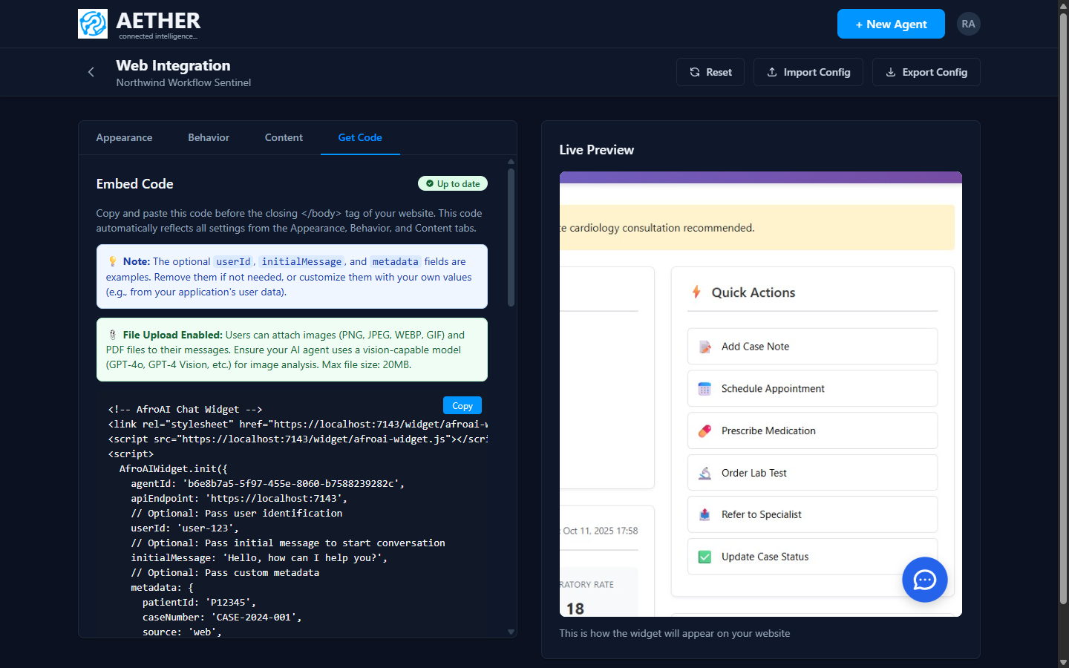Select the Get Code tab
Image resolution: width=1069 pixels, height=668 pixels.
(x=360, y=137)
